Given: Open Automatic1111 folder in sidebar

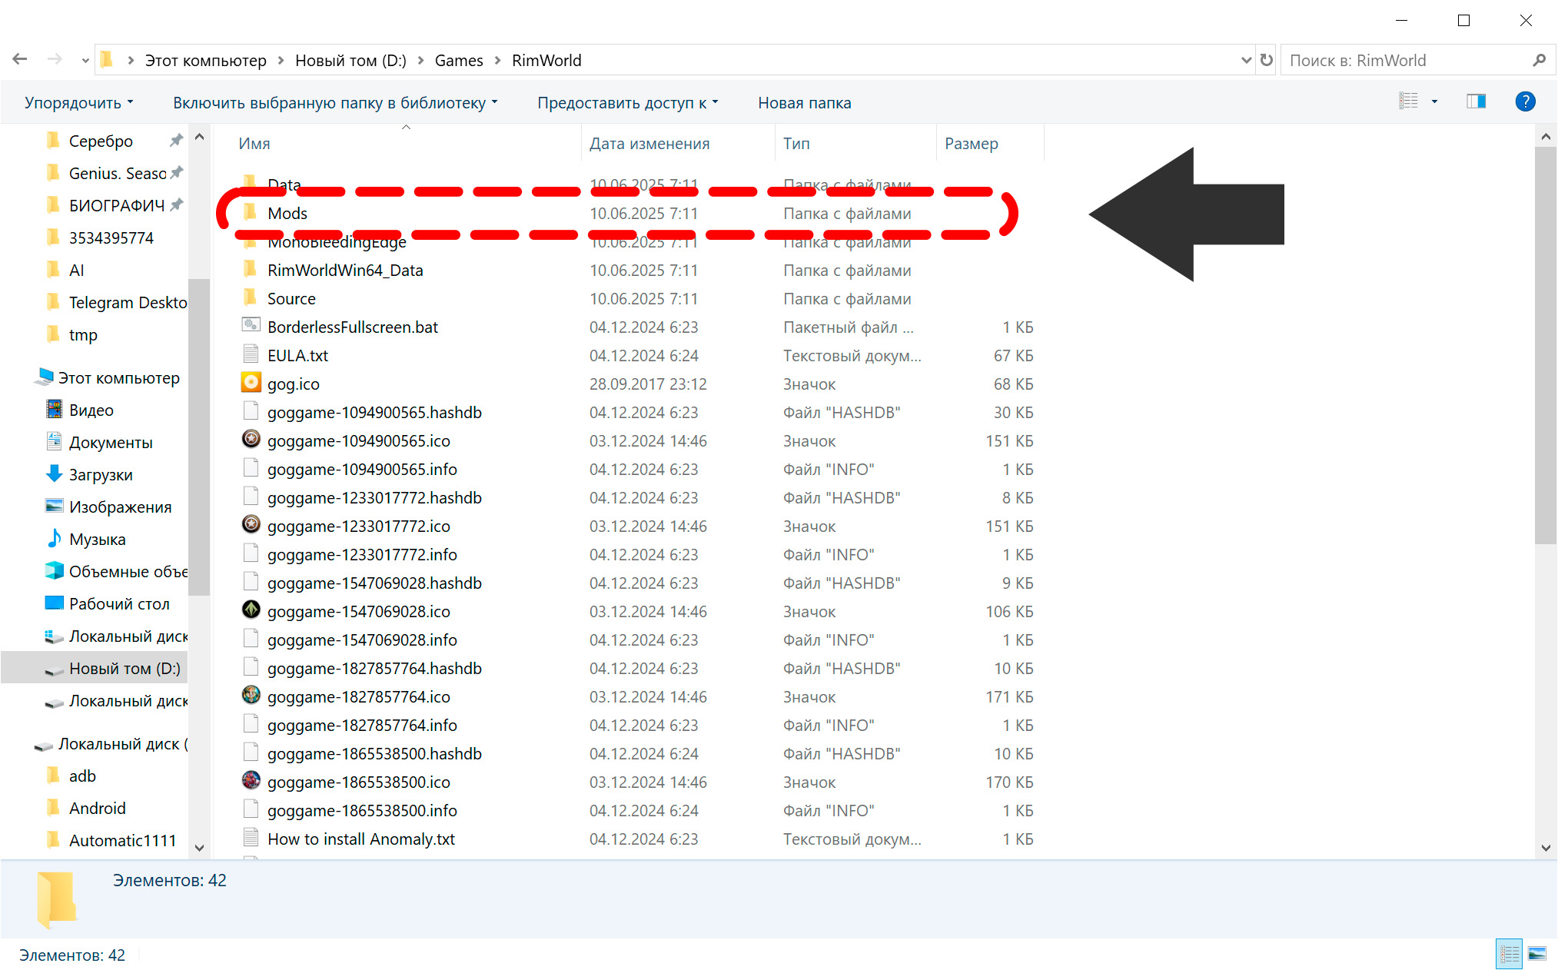Looking at the screenshot, I should 122,841.
